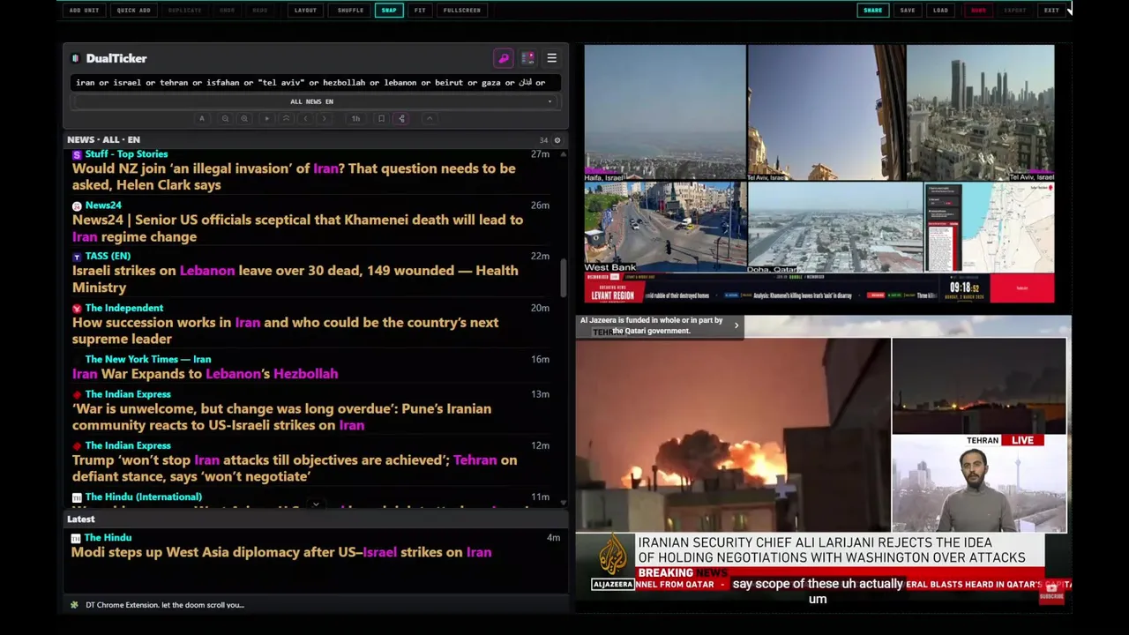Expand the chevron above the Latest section

pyautogui.click(x=316, y=506)
